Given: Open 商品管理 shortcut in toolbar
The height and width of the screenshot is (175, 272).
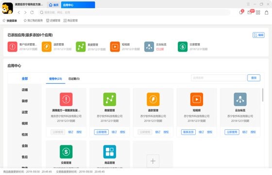Looking at the screenshot, I should coord(70,20).
